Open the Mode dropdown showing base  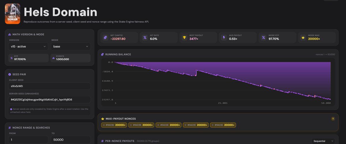[x=71, y=46]
